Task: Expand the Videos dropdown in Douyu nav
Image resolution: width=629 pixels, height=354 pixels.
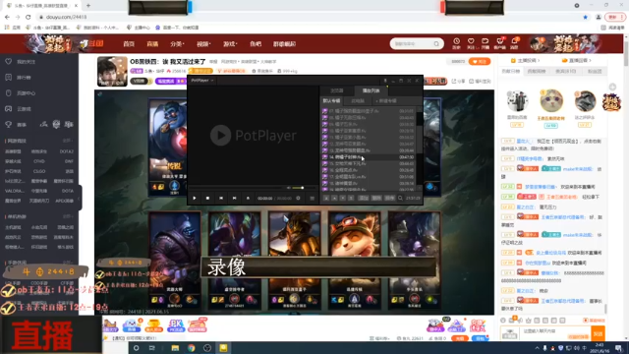Action: coord(203,43)
